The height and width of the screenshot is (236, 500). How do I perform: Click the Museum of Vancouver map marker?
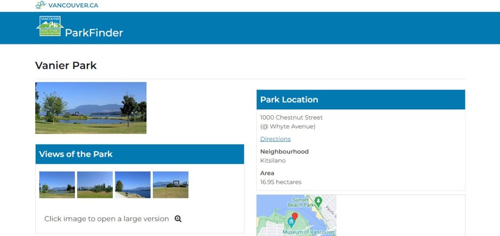[x=291, y=223]
